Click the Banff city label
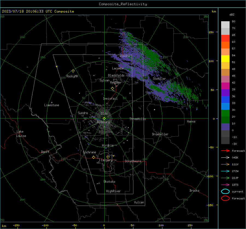This screenshot has height=229, width=246. pos(45,152)
